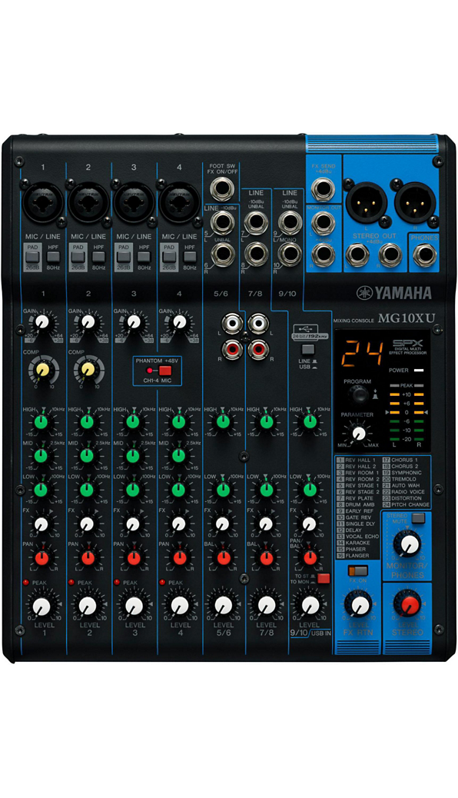Click the GAIN knob on channel 1
The width and height of the screenshot is (458, 798).
point(43,321)
